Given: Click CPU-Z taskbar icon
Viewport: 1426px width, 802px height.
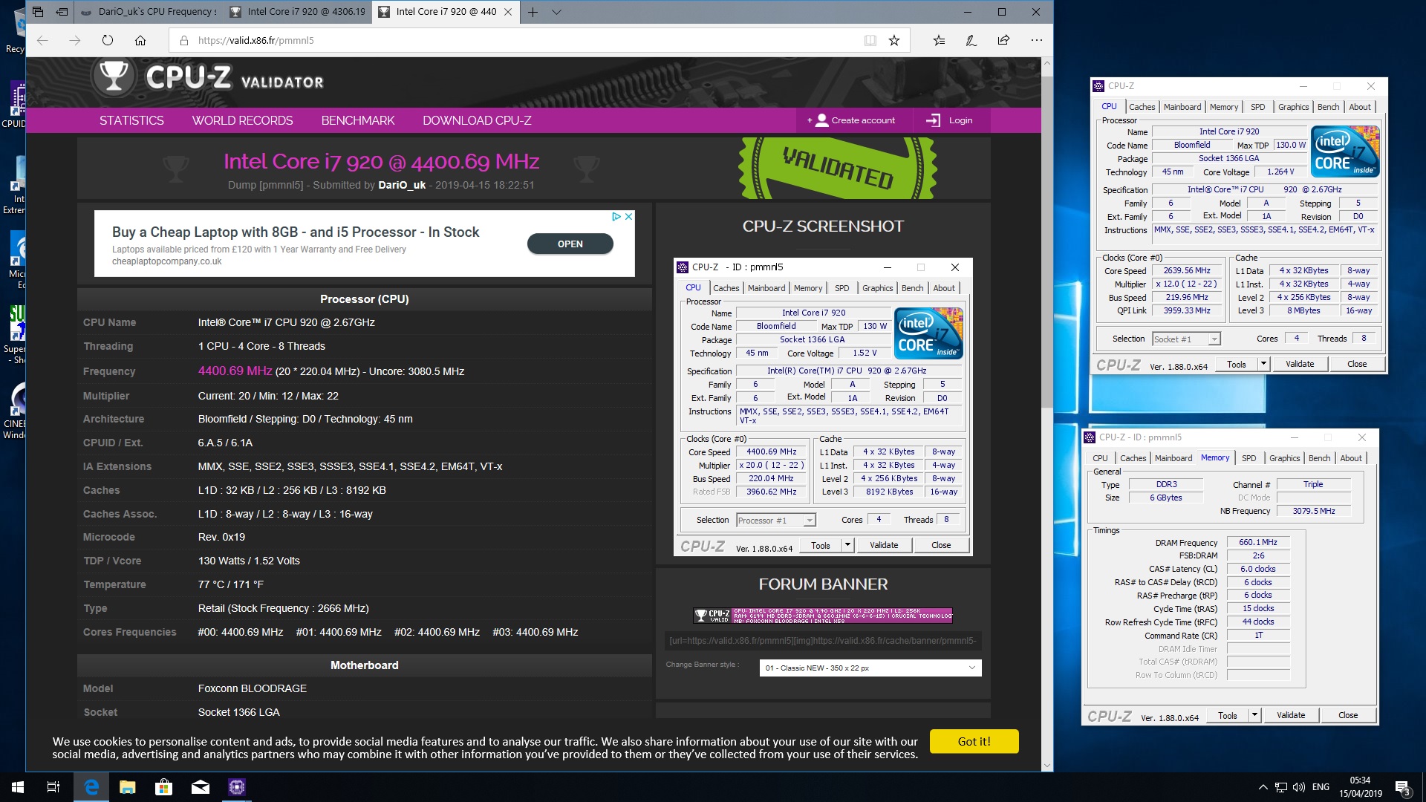Looking at the screenshot, I should 237,787.
